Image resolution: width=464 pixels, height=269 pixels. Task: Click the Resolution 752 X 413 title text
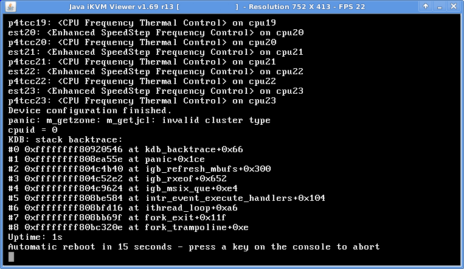(289, 7)
